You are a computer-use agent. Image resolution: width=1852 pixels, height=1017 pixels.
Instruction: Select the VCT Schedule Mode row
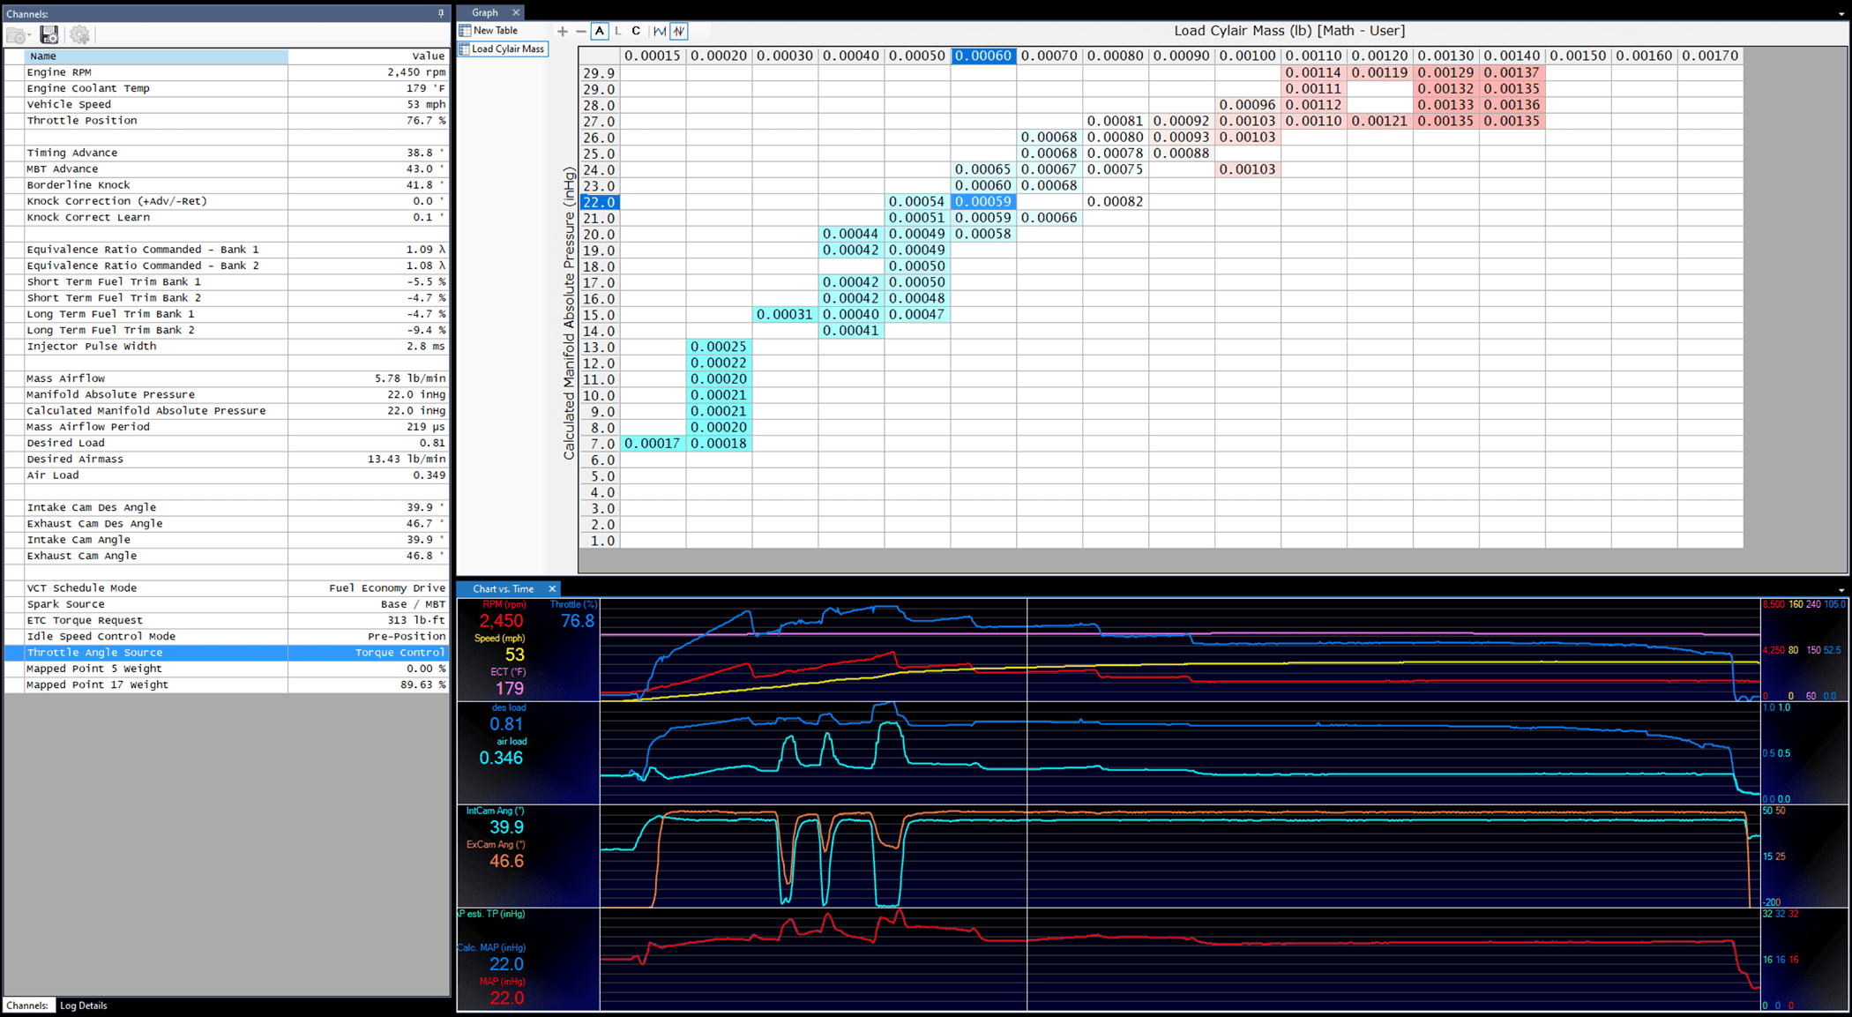tap(228, 588)
